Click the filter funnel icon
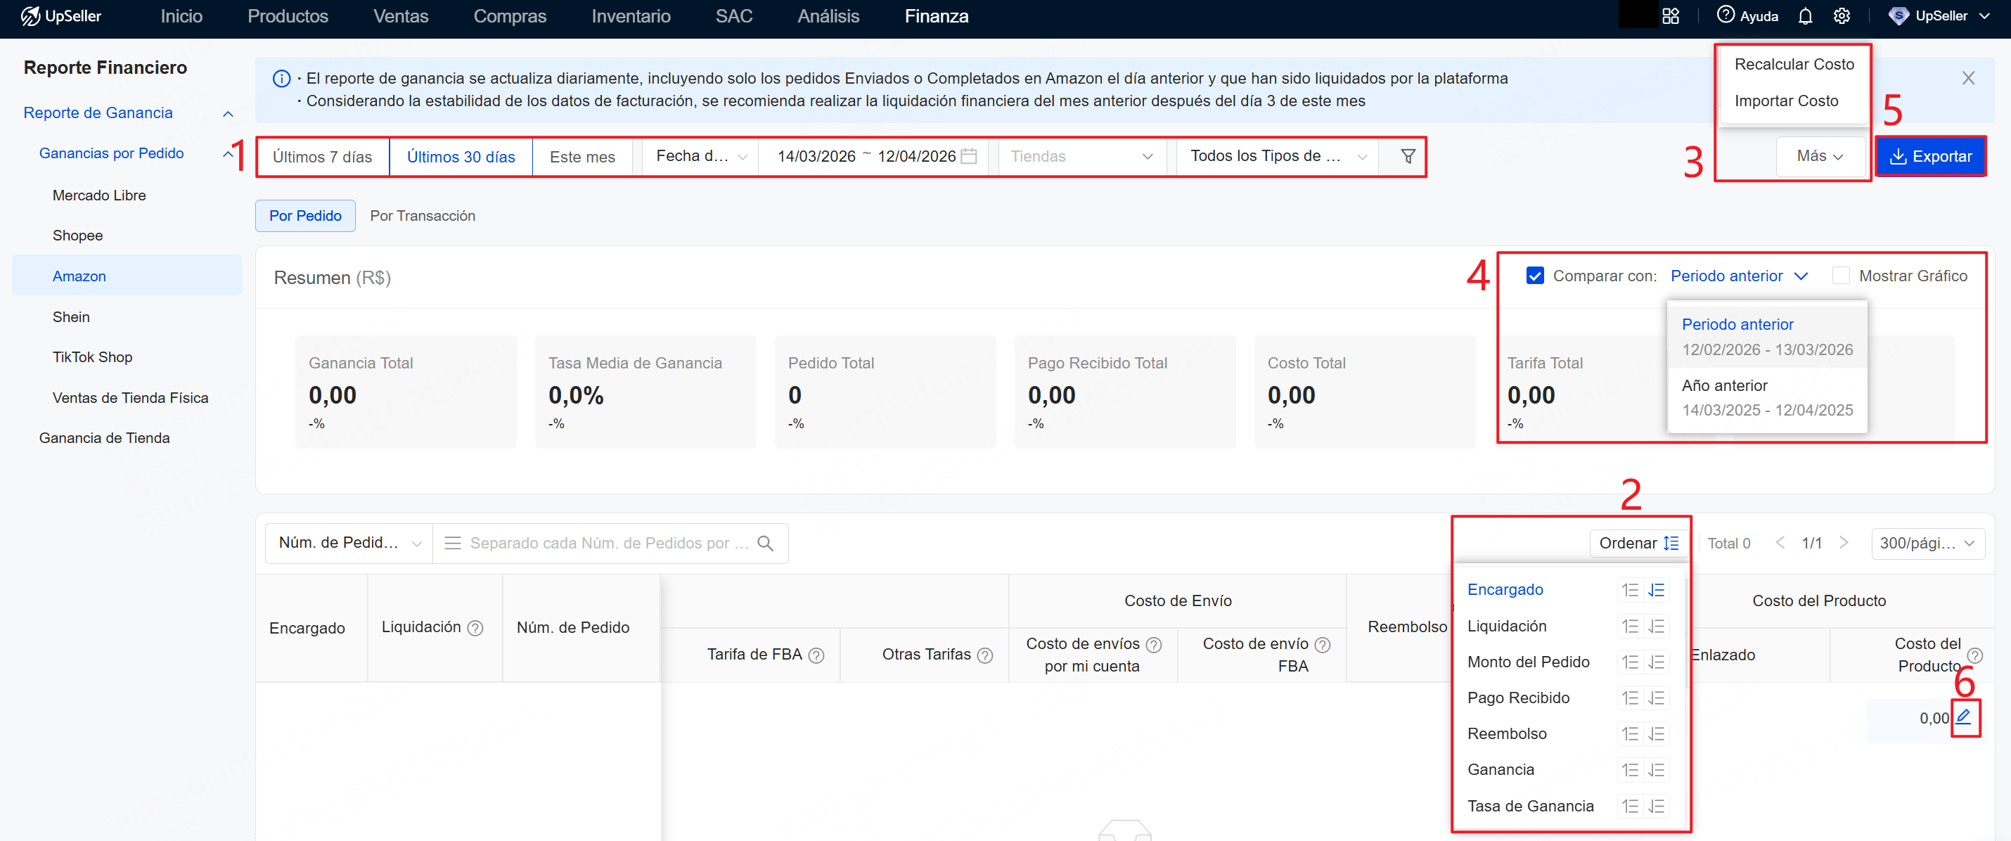 point(1407,156)
